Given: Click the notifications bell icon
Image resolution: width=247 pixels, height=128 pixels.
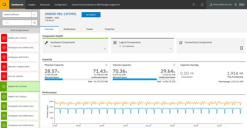Looking at the screenshot, I should click(193, 5).
